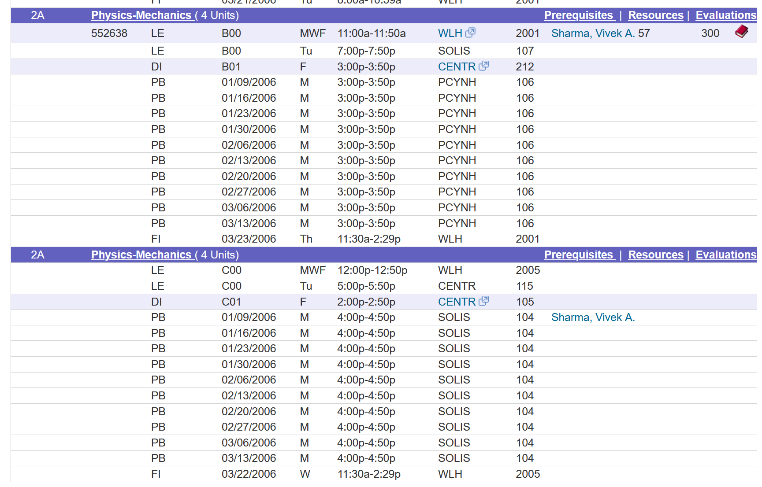This screenshot has height=487, width=762.
Task: Select the B00 Tuesday 7:00p-7:50p time
Action: [366, 51]
